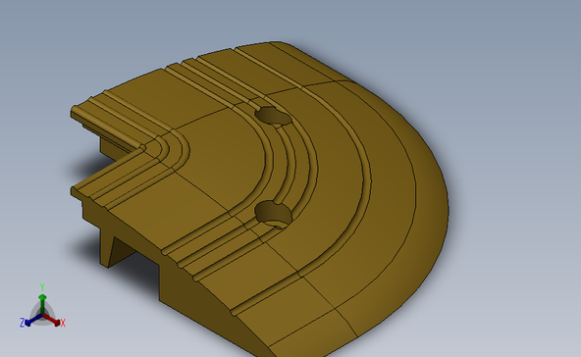Image resolution: width=581 pixels, height=357 pixels.
Task: Select the upper round hole in the model
Action: (x=274, y=116)
